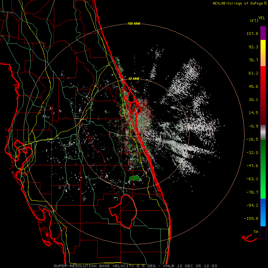Click the -109.8 velocity scale value
Image resolution: width=268 pixels, height=268 pixels.
tap(251, 219)
